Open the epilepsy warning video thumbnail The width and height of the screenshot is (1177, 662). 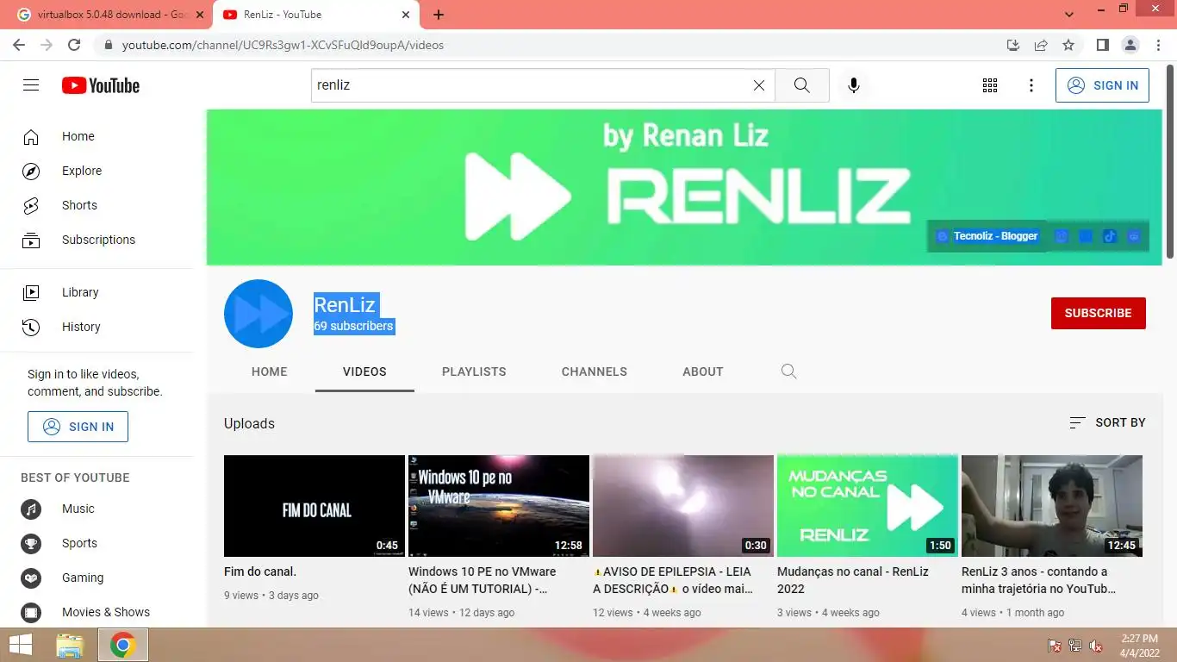[x=683, y=506]
